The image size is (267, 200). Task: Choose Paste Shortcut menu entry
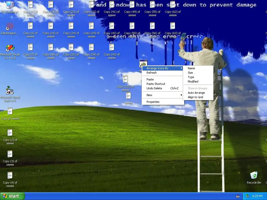pyautogui.click(x=163, y=84)
